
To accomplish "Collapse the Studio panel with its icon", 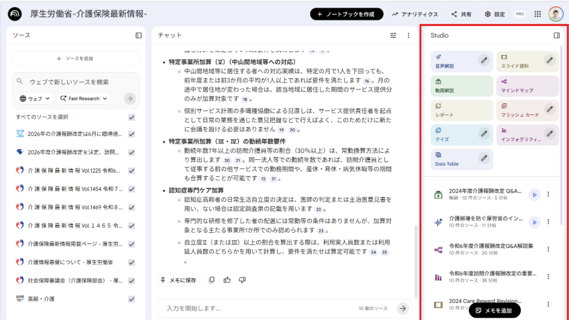I will [557, 35].
